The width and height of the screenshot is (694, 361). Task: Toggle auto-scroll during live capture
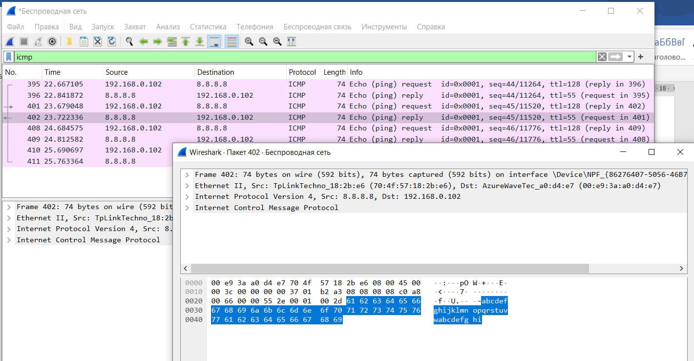(214, 42)
